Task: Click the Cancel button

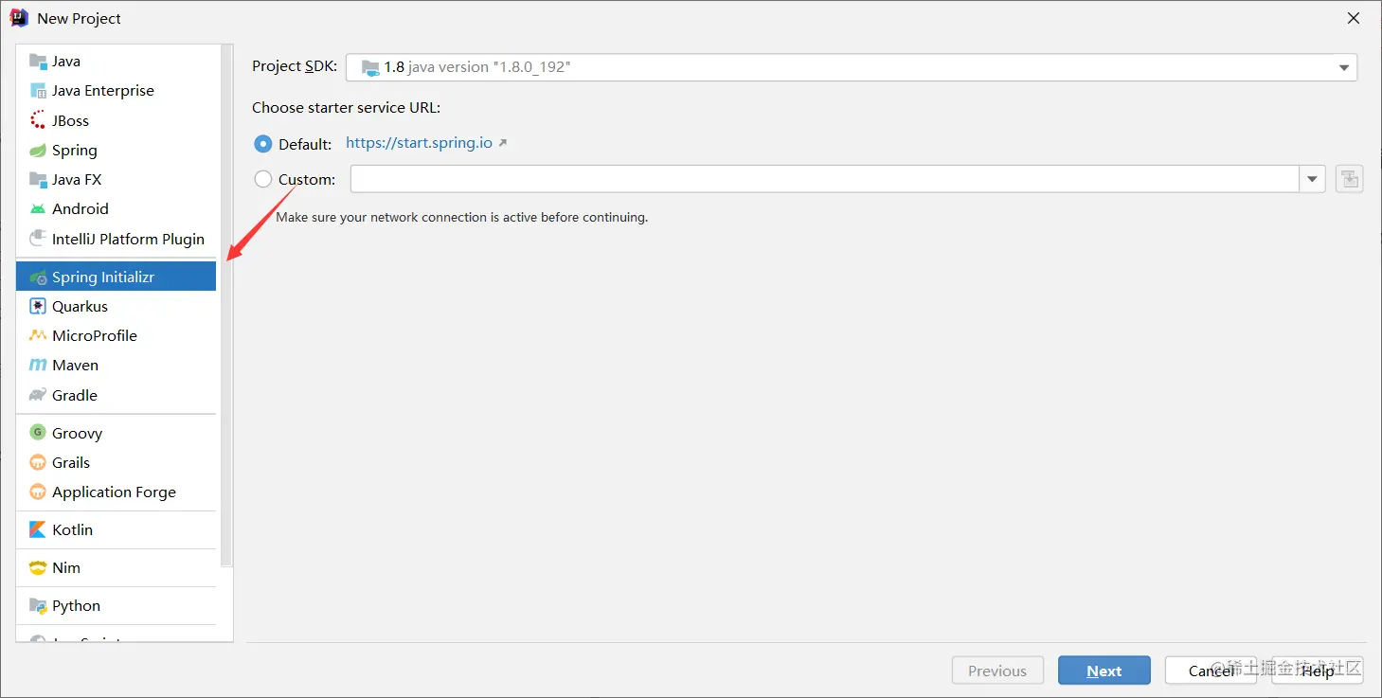Action: point(1211,671)
